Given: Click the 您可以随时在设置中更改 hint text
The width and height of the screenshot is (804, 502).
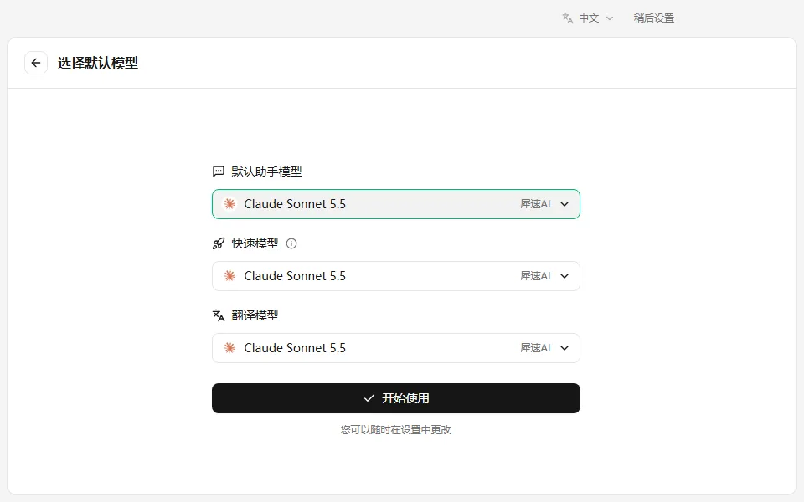Looking at the screenshot, I should click(396, 430).
